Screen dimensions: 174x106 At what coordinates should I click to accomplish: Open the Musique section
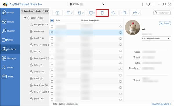10,31
